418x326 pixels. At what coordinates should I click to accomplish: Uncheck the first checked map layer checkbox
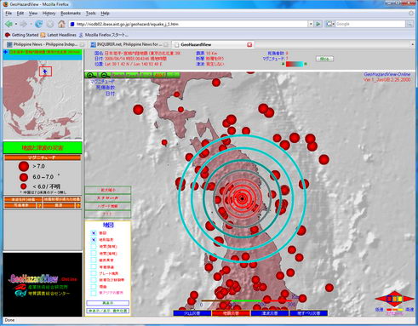(94, 233)
